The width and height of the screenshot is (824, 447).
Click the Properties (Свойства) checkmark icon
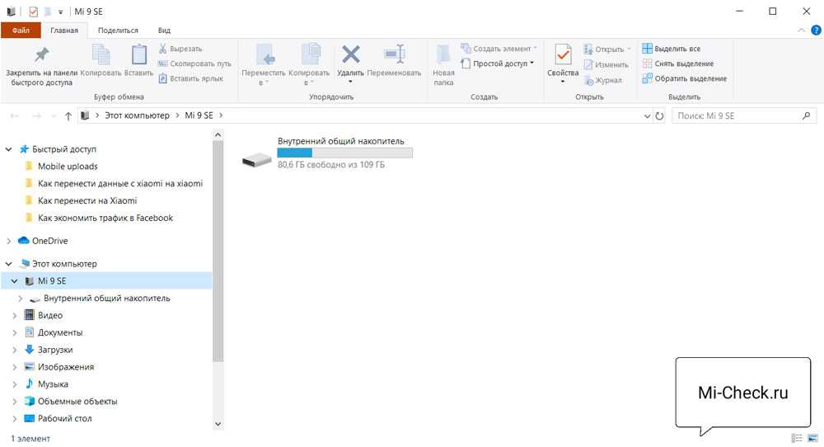point(563,55)
